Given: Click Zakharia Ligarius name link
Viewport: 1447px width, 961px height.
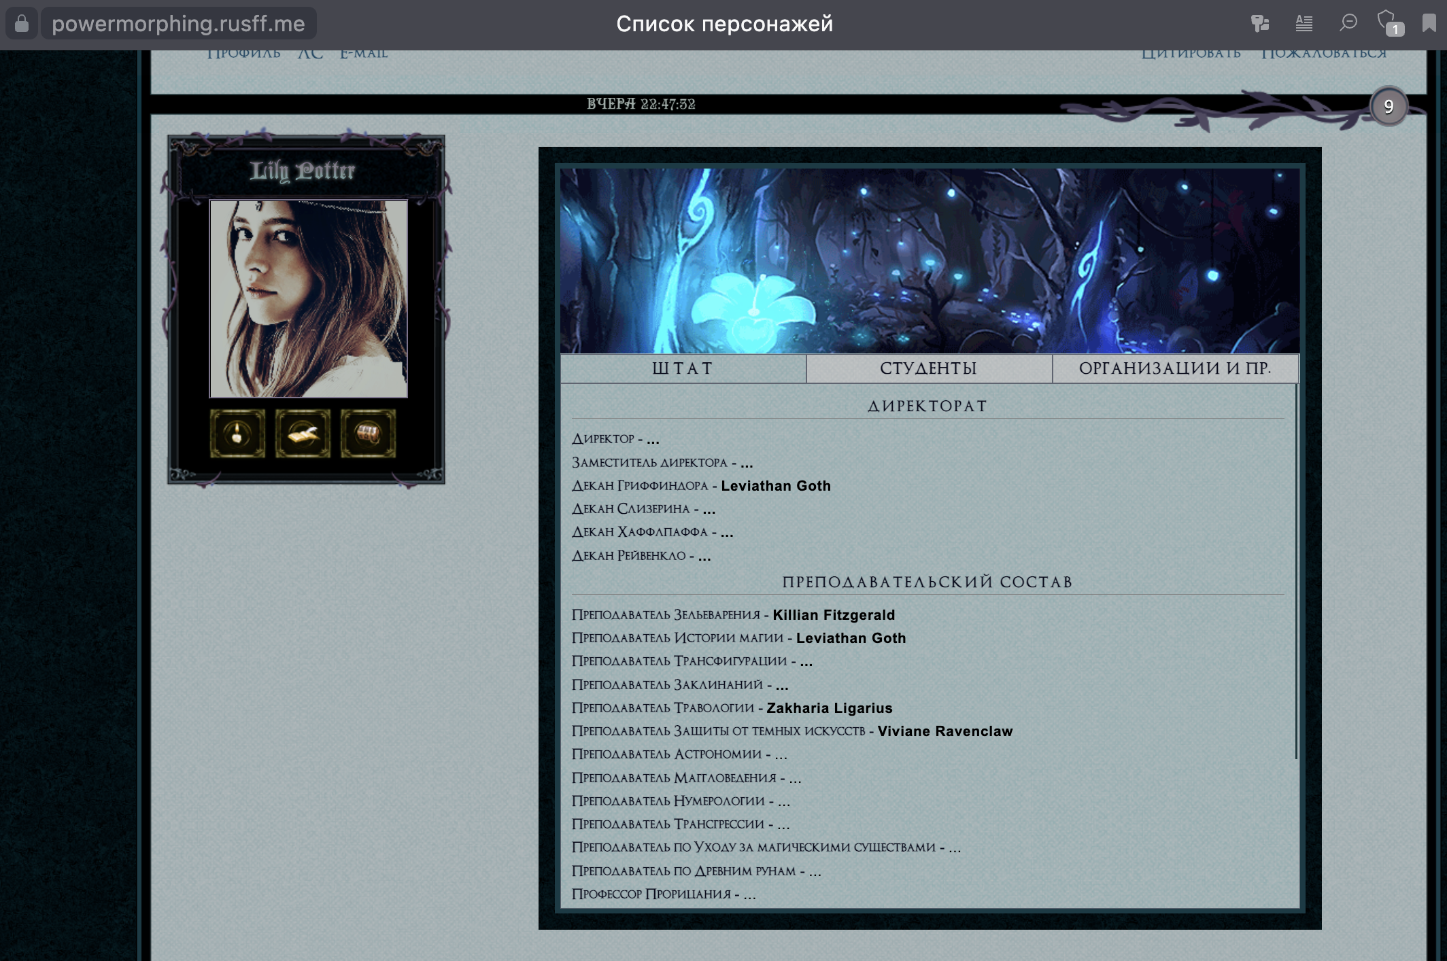Looking at the screenshot, I should click(x=829, y=708).
